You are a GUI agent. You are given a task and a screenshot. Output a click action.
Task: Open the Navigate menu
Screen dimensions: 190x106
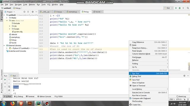[18, 5]
